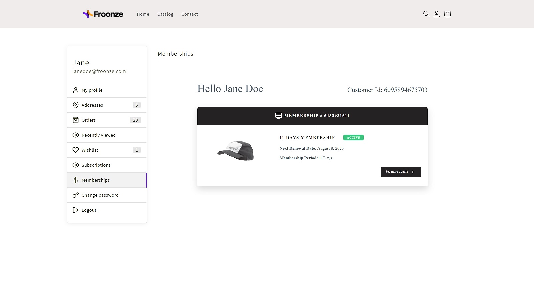
Task: Click Next Renewal Date August 8, 2023
Action: pyautogui.click(x=312, y=148)
